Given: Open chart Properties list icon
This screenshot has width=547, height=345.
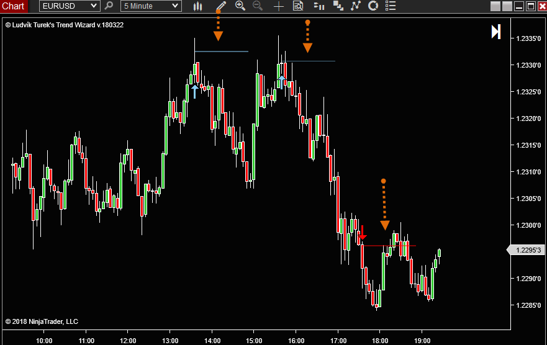Looking at the screenshot, I should click(x=391, y=6).
